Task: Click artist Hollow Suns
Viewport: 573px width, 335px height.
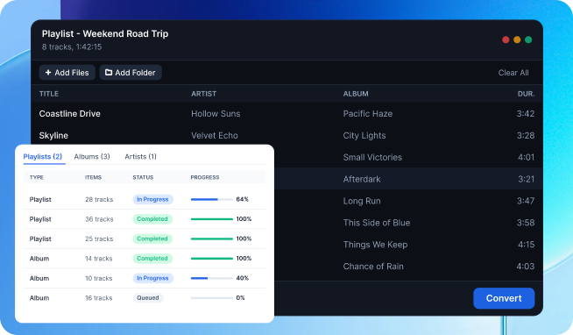Action: (216, 114)
